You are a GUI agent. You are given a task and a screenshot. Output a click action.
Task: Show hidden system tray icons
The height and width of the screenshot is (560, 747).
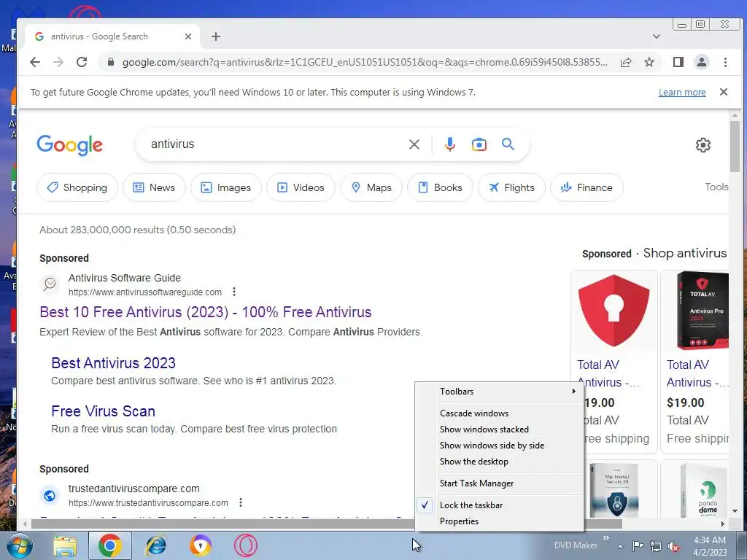point(620,546)
